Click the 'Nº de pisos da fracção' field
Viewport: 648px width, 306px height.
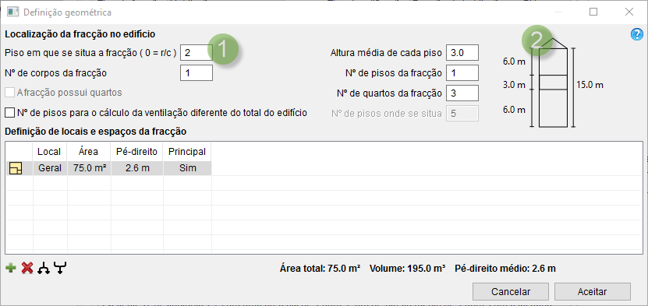pos(462,73)
